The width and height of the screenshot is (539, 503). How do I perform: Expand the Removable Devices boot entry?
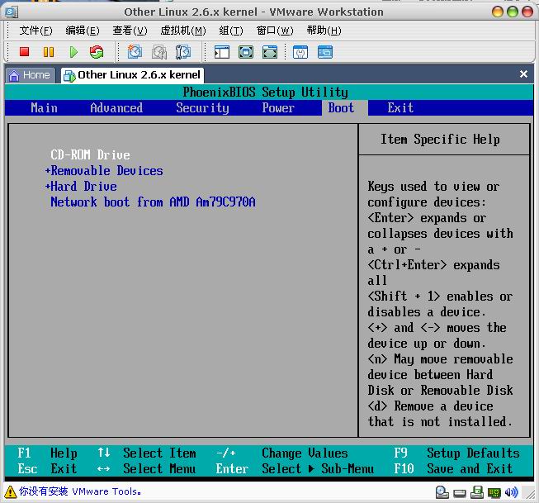point(104,171)
